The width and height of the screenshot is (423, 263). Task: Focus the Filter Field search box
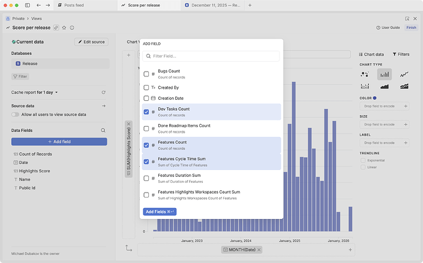point(211,56)
